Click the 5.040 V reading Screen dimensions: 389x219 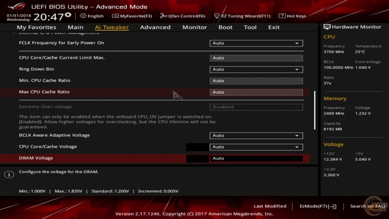click(363, 159)
